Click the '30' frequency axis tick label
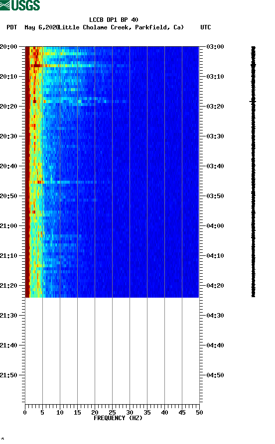The image size is (275, 444). pos(130,413)
